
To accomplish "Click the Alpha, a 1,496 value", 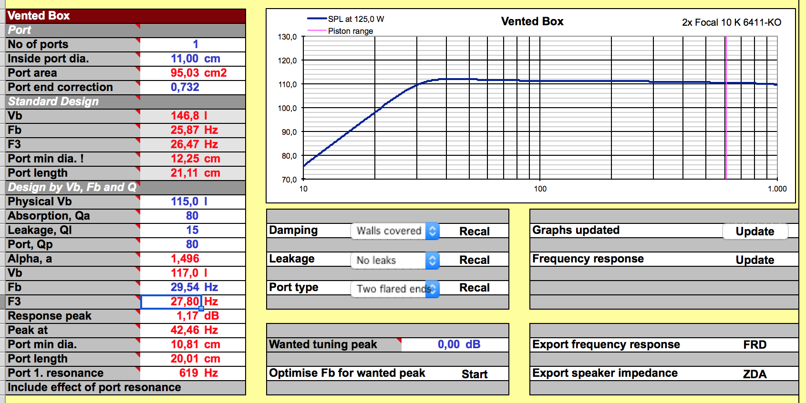I will (x=193, y=259).
